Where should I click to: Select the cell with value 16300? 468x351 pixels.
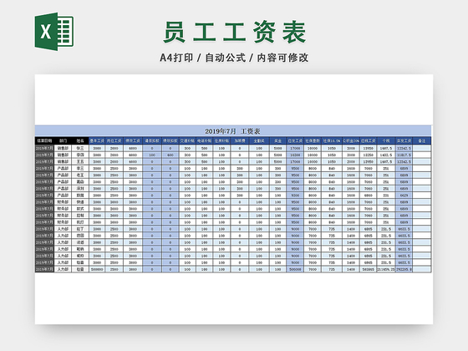pyautogui.click(x=295, y=155)
